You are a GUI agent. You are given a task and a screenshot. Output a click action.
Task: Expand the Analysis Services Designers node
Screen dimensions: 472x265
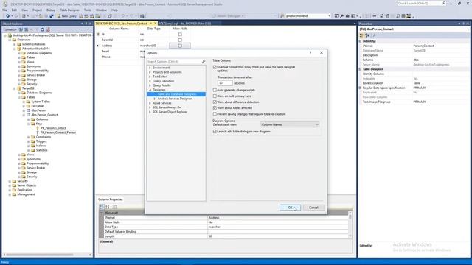pyautogui.click(x=155, y=99)
